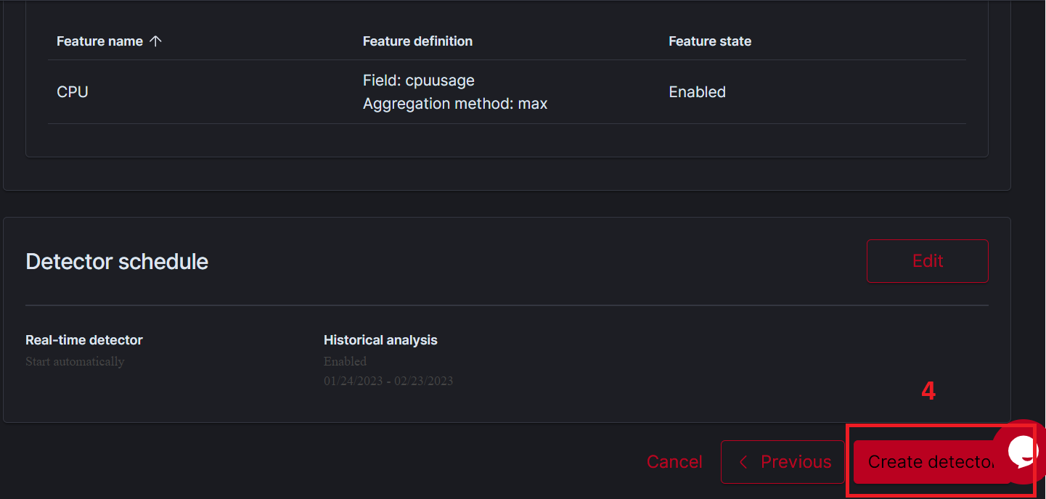1046x499 pixels.
Task: Select the Feature state column header
Action: pyautogui.click(x=710, y=41)
